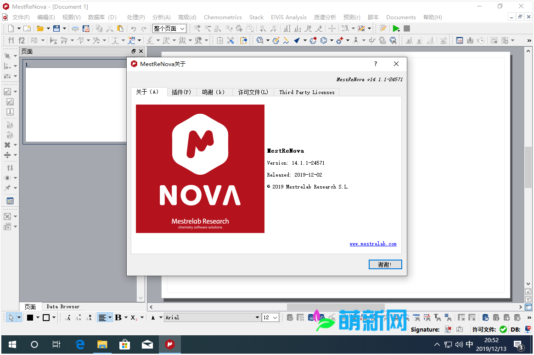Toggle the pin icon in left sidebar
Image resolution: width=534 pixels, height=355 pixels.
click(7, 188)
